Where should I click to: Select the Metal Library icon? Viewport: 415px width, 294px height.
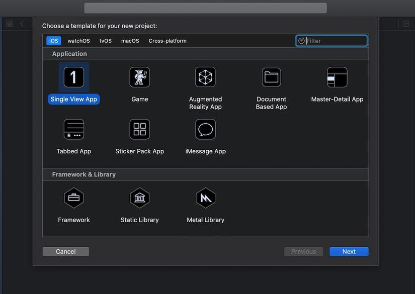tap(205, 198)
